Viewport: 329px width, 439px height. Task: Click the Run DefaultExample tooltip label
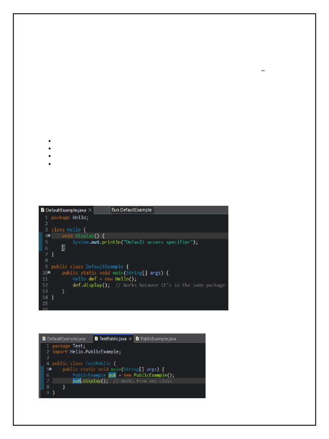pos(132,210)
